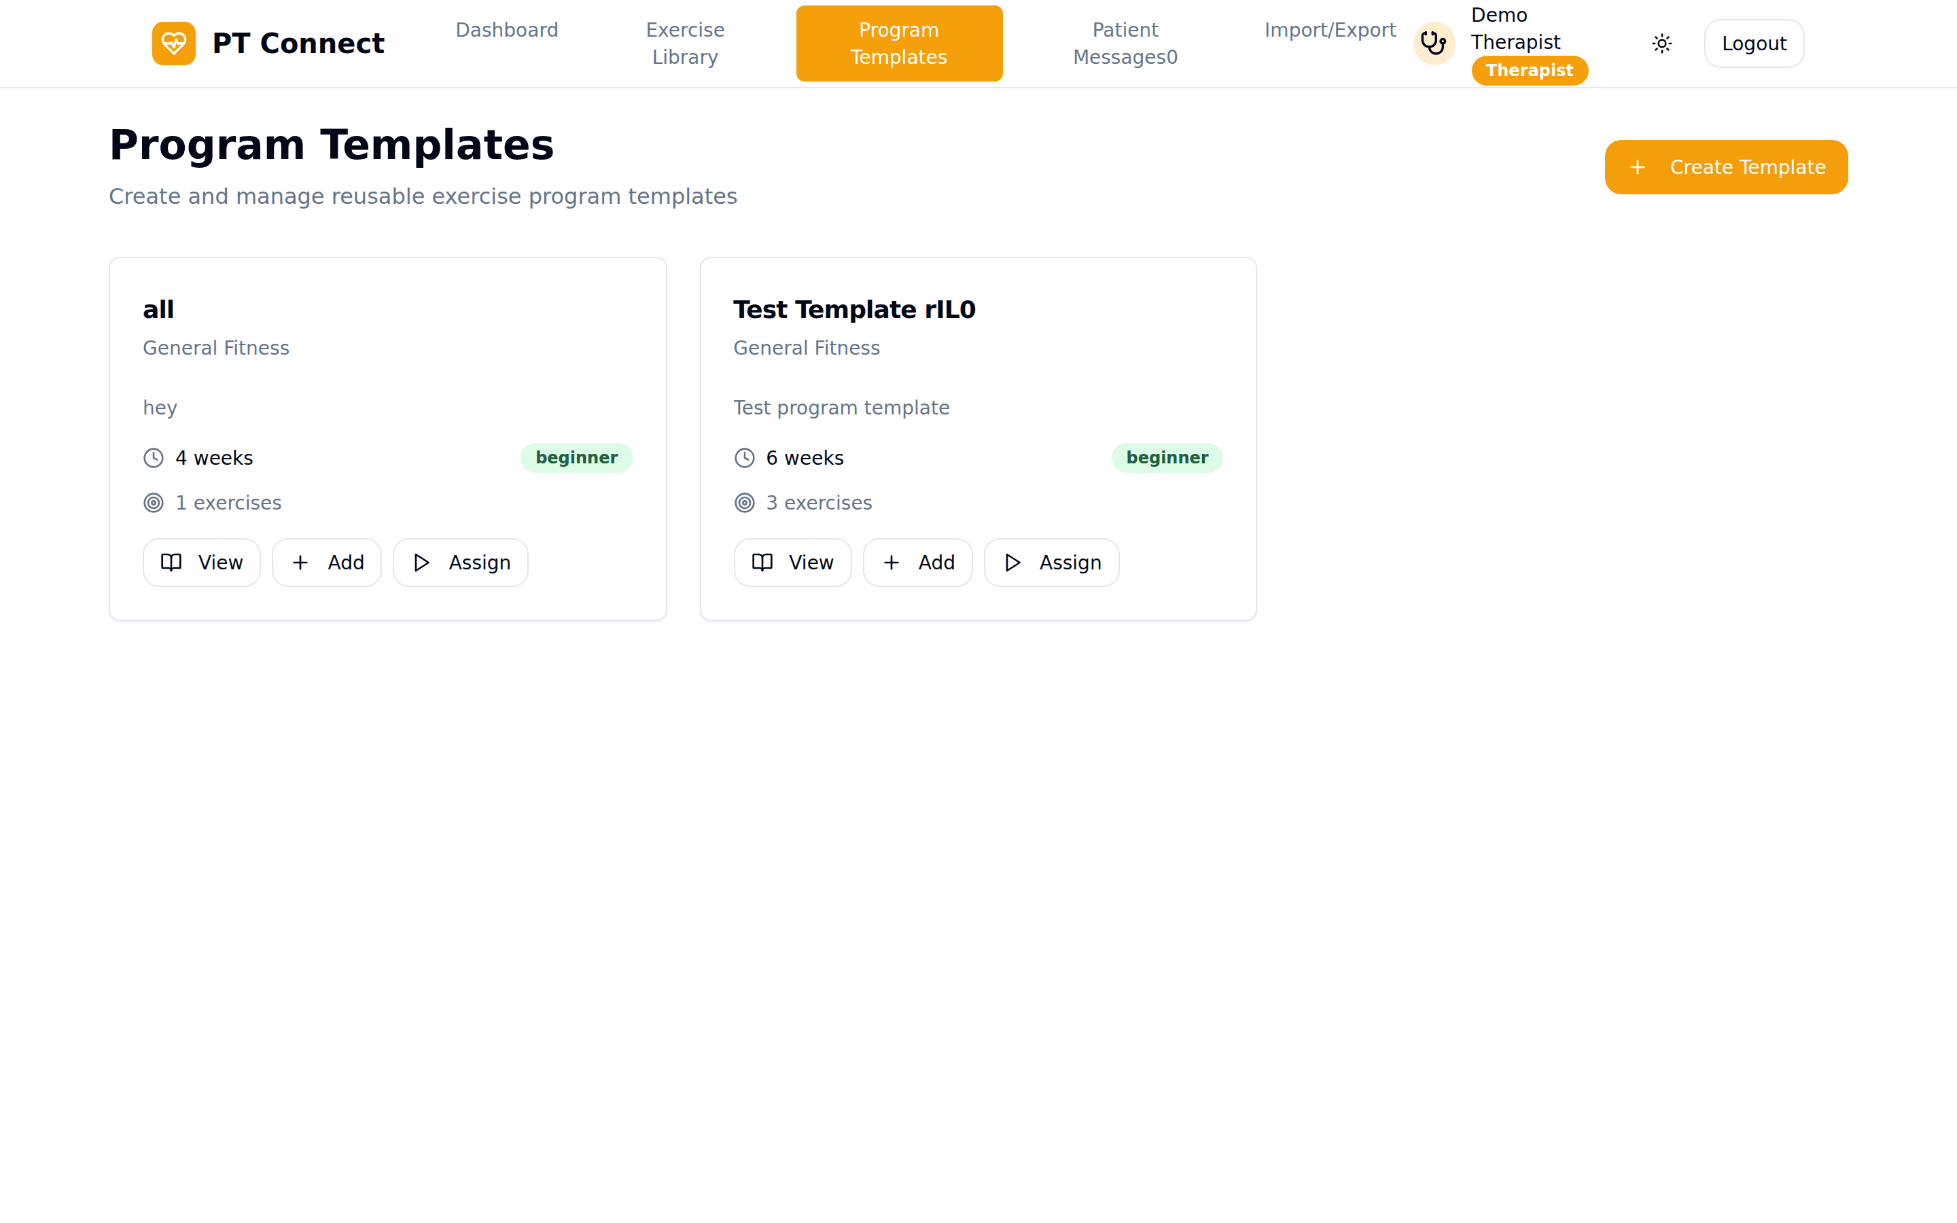Click the book icon on the 'all' View button

pos(172,562)
